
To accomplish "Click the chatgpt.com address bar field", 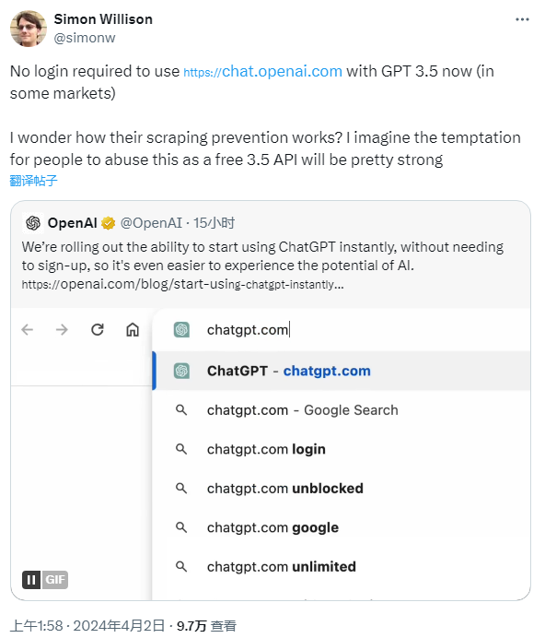I will [342, 329].
